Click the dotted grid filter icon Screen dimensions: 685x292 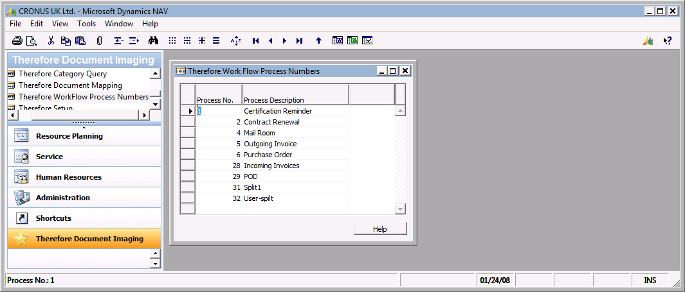pos(172,40)
